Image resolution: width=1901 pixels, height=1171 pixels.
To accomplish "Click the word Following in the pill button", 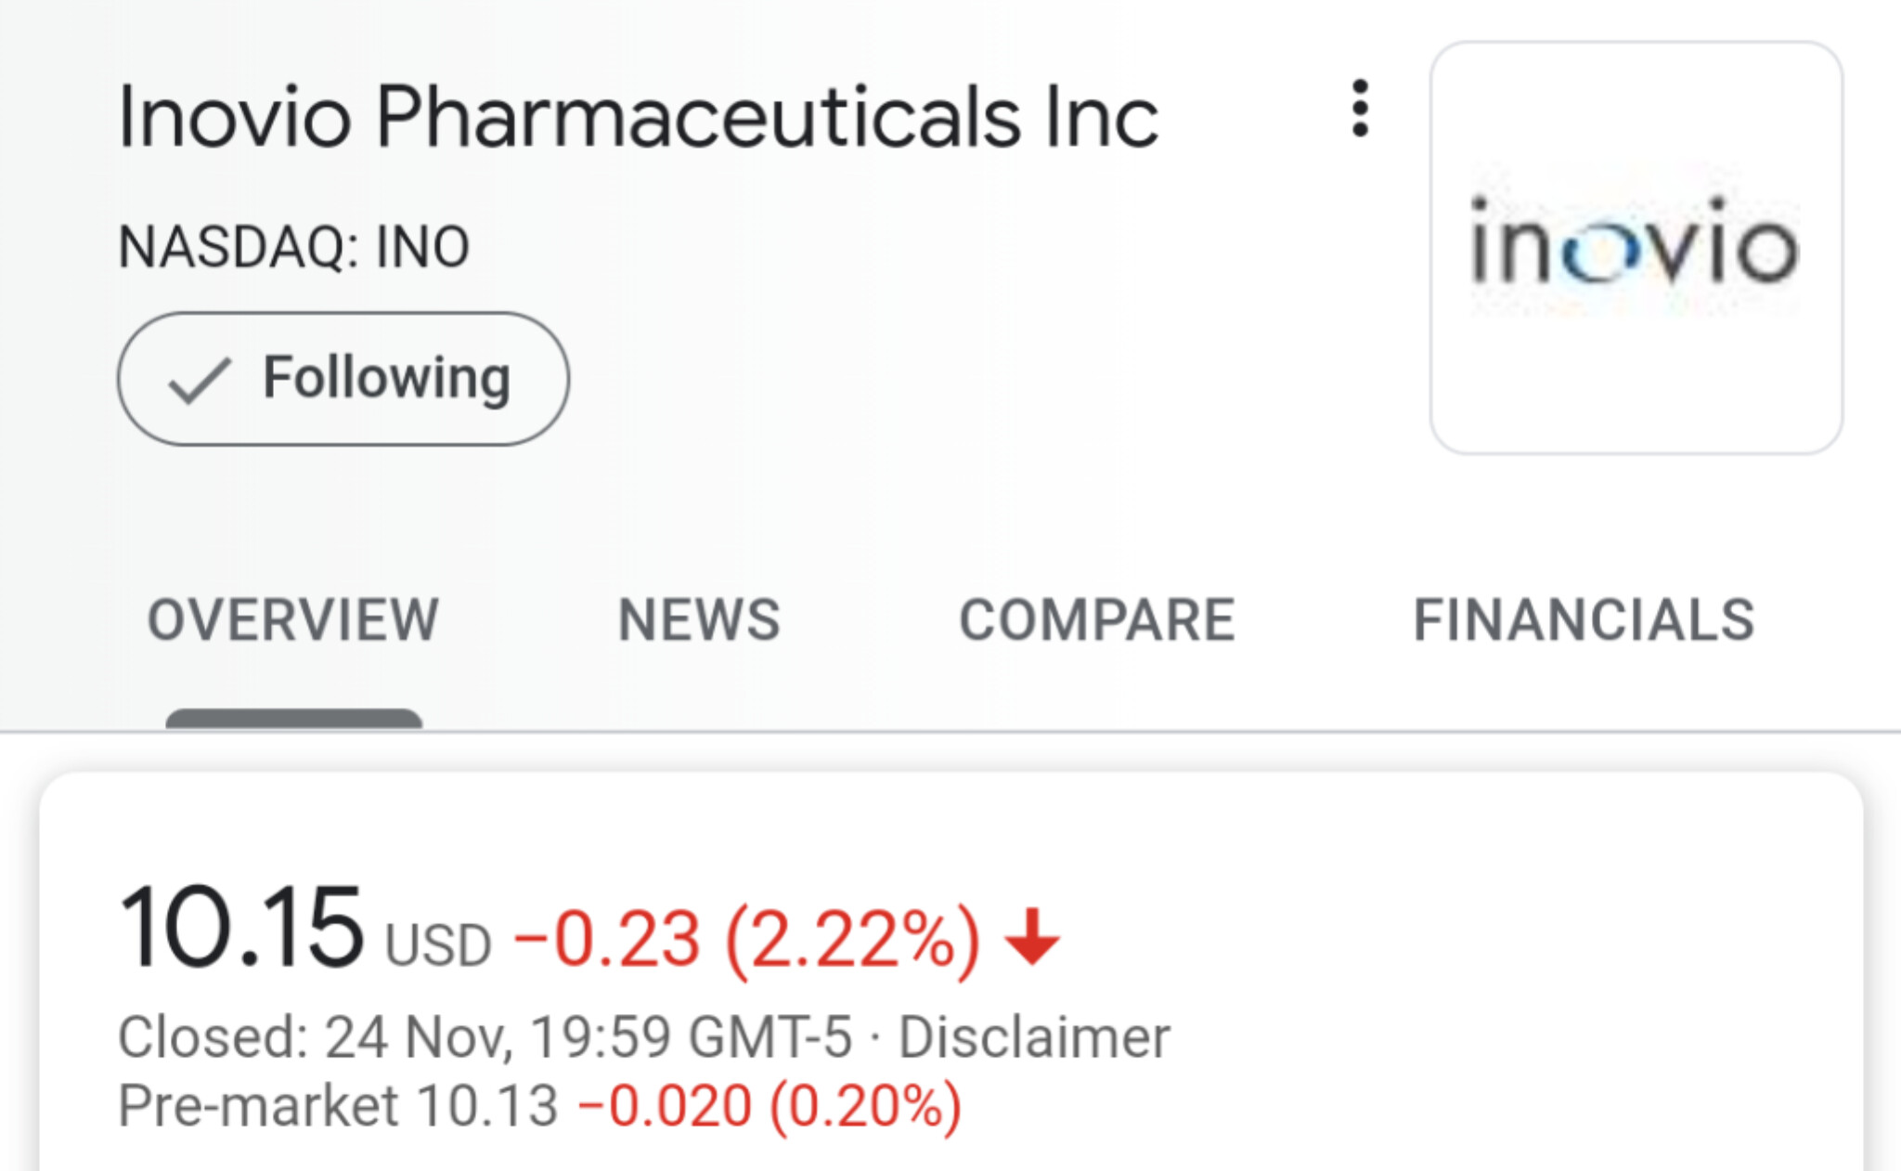I will click(x=387, y=377).
